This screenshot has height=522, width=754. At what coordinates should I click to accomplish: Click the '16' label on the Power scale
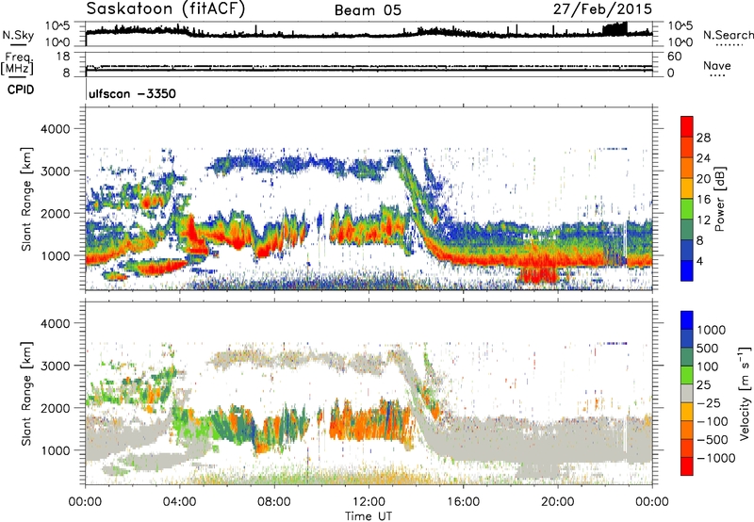click(x=703, y=200)
